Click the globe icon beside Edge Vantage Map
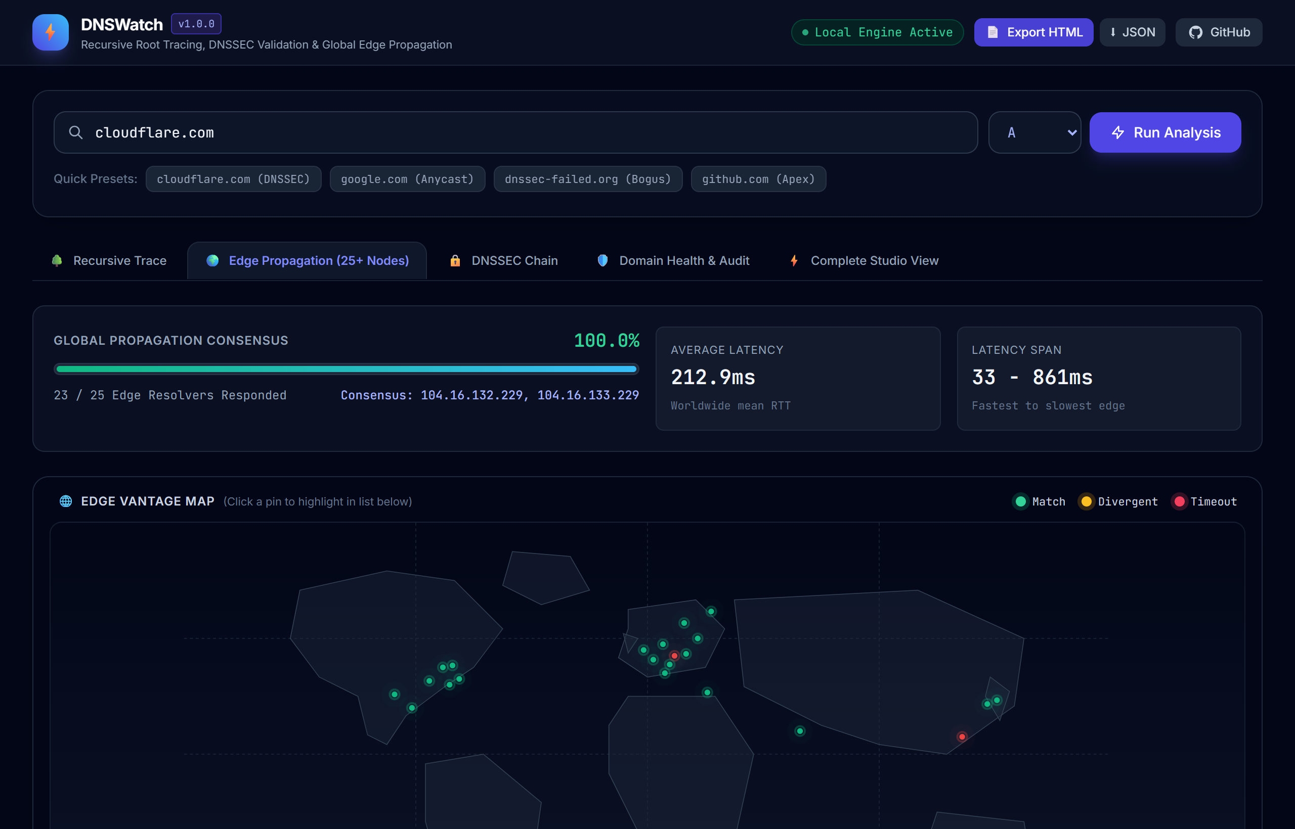 pyautogui.click(x=66, y=501)
